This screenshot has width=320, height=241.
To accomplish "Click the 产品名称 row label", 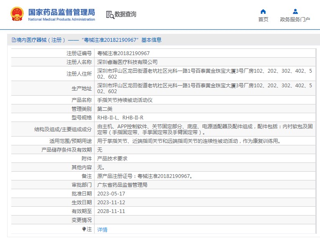I will (82, 100).
